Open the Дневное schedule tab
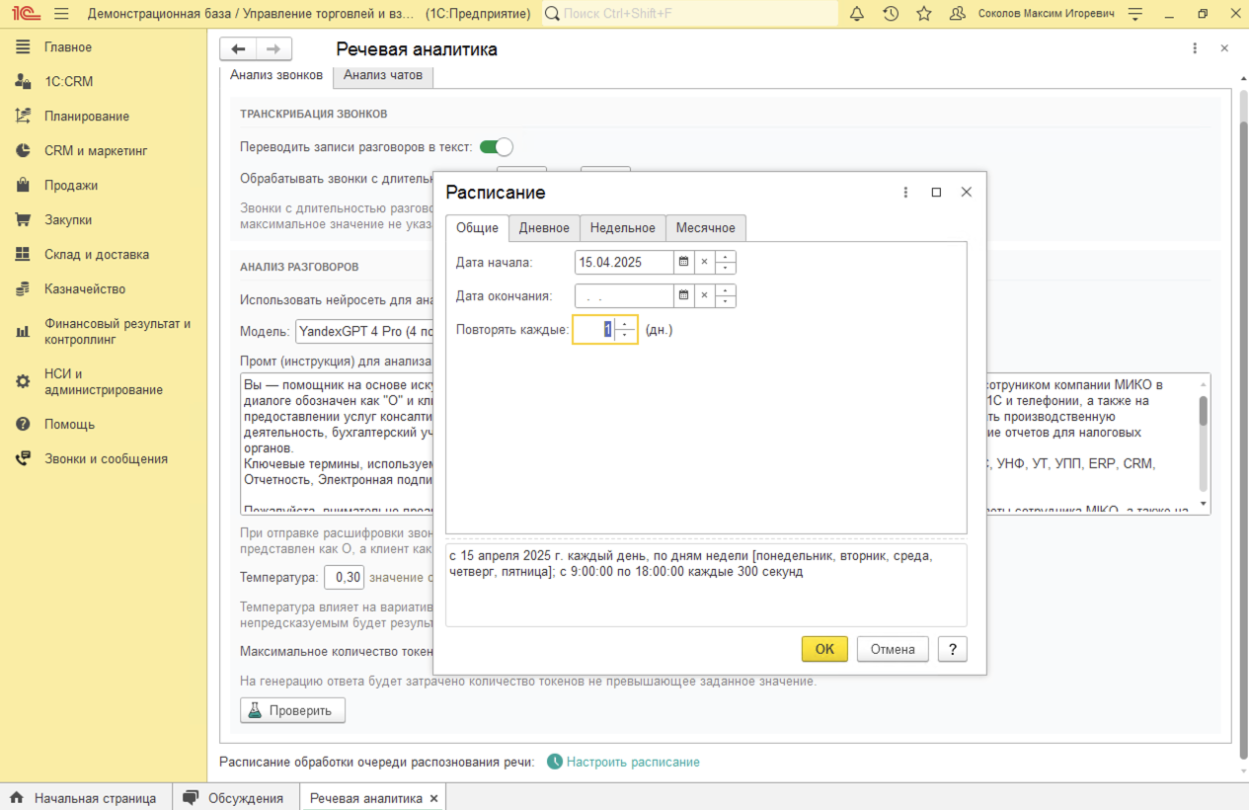 click(x=544, y=228)
